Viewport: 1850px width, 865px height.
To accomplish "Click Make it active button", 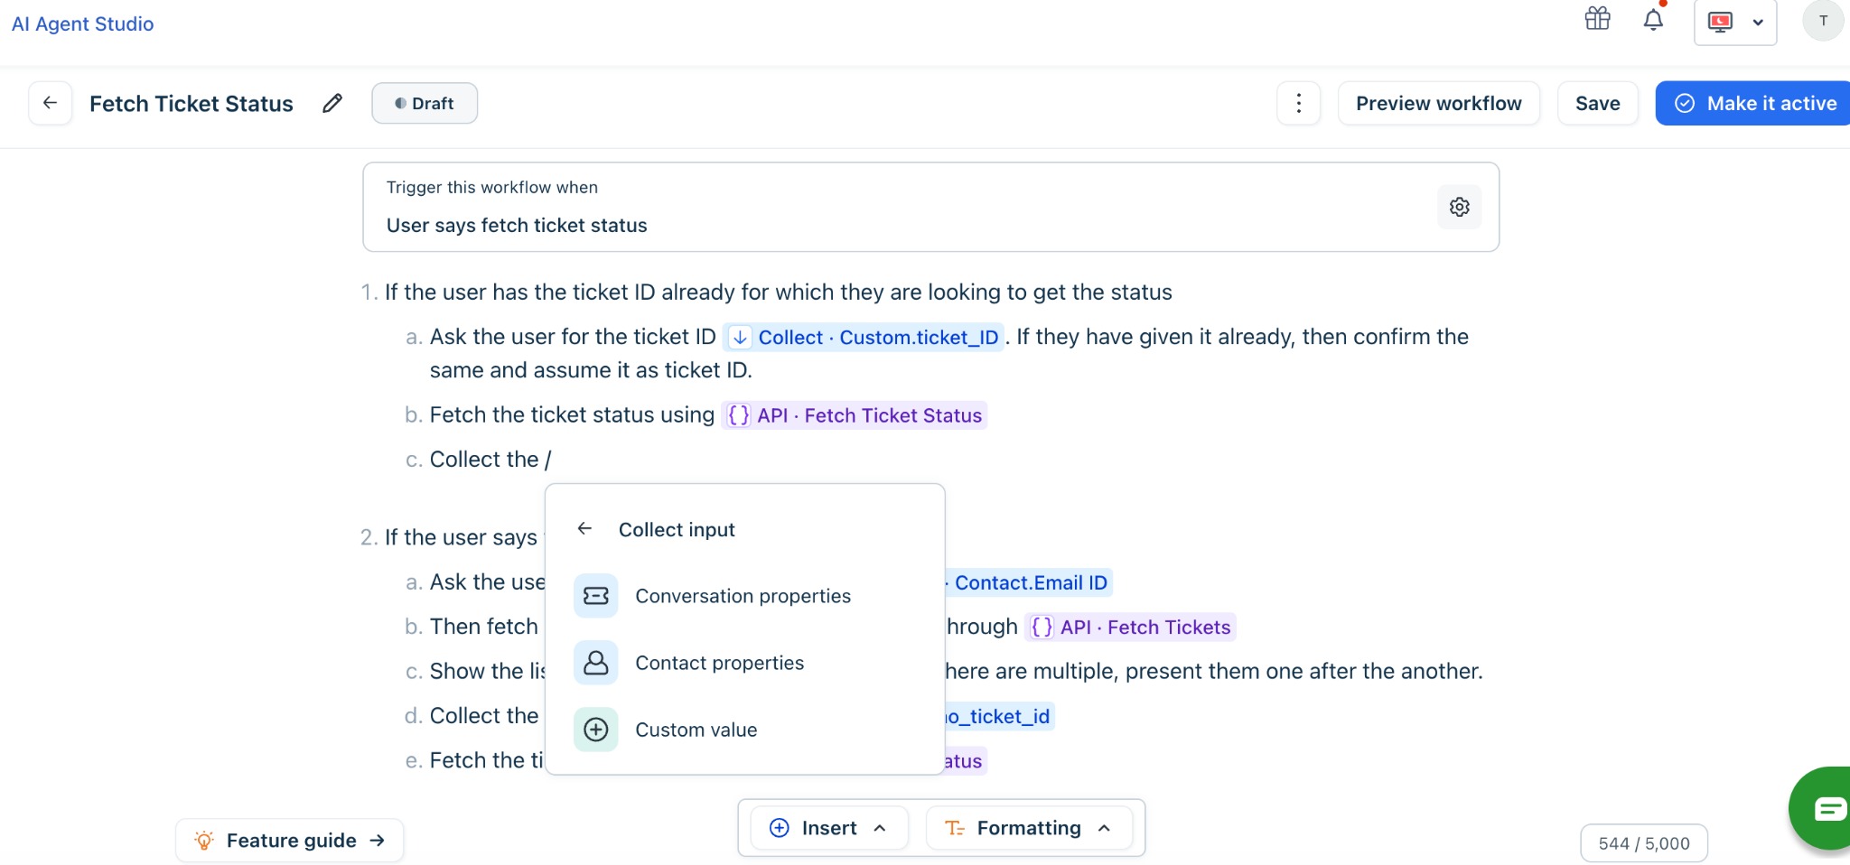I will 1754,103.
